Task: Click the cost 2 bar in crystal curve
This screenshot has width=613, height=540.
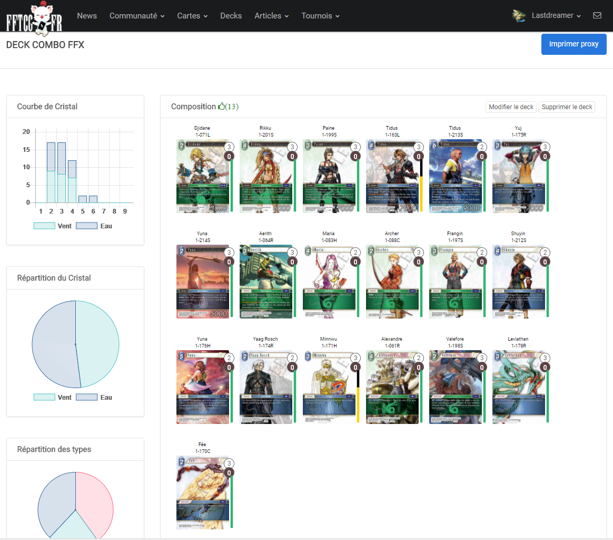Action: 51,172
